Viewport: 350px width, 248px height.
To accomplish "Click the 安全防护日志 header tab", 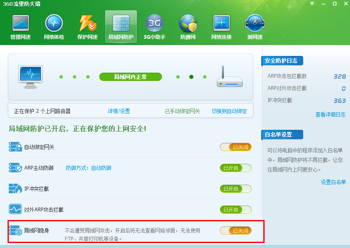I will pos(282,61).
